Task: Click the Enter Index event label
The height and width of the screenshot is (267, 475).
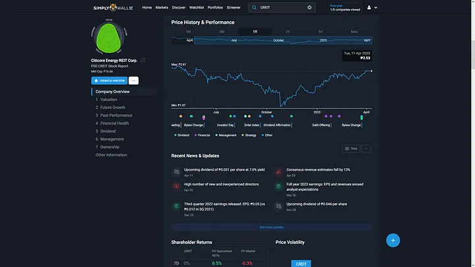Action: (252, 125)
